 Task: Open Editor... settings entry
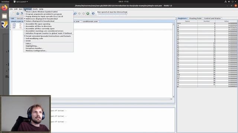[48, 44]
